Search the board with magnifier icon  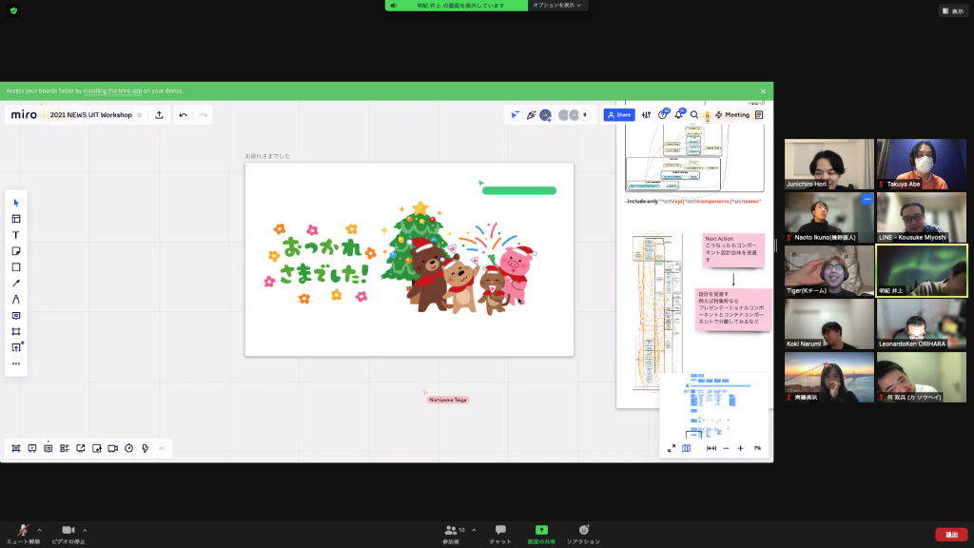click(x=694, y=115)
